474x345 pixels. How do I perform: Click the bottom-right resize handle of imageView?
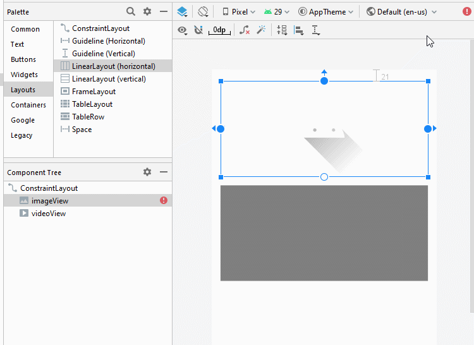428,177
